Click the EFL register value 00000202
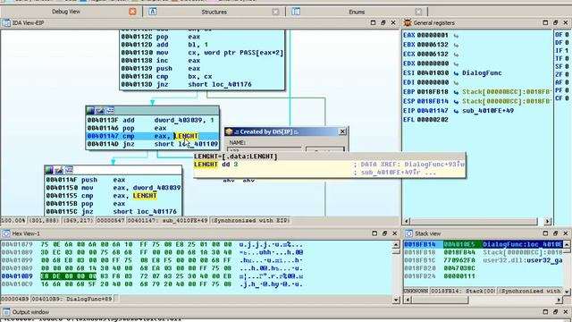Screen dimensions: 572x322 point(433,120)
